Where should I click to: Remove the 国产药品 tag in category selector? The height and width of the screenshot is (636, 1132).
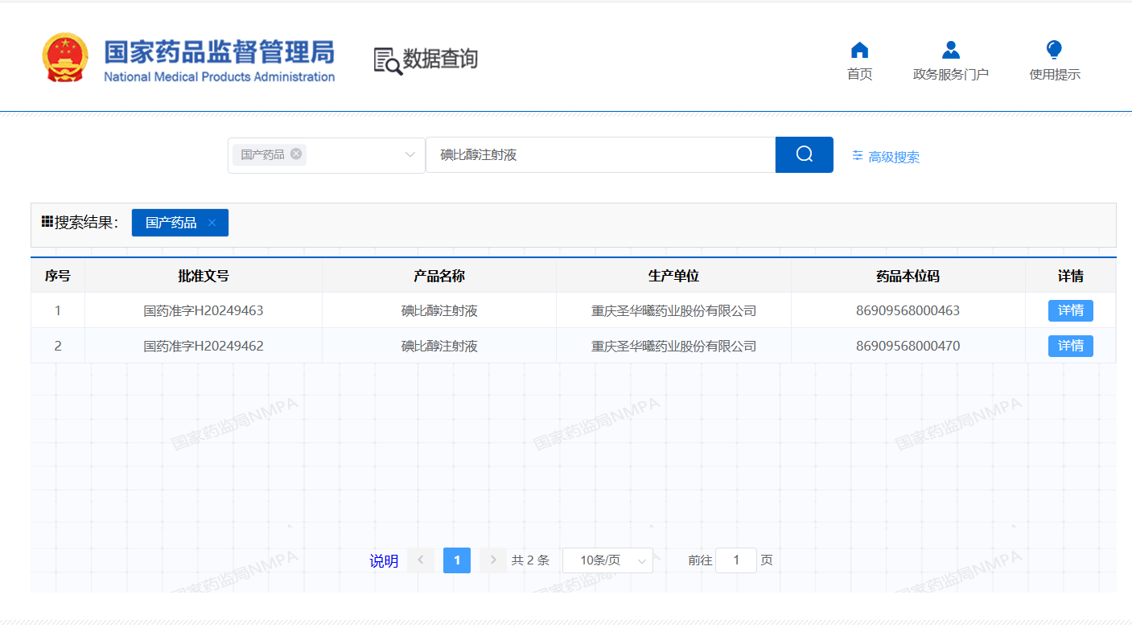296,154
